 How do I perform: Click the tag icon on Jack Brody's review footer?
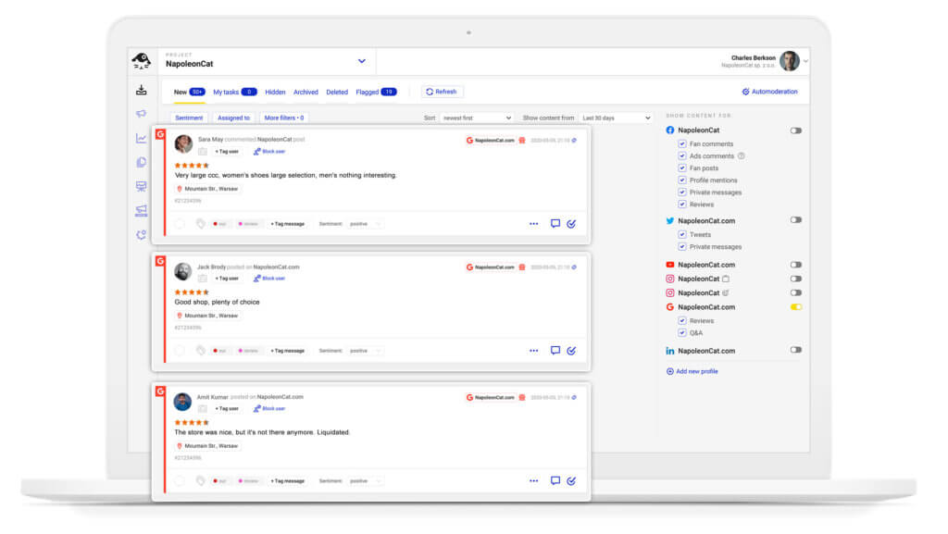pyautogui.click(x=200, y=351)
